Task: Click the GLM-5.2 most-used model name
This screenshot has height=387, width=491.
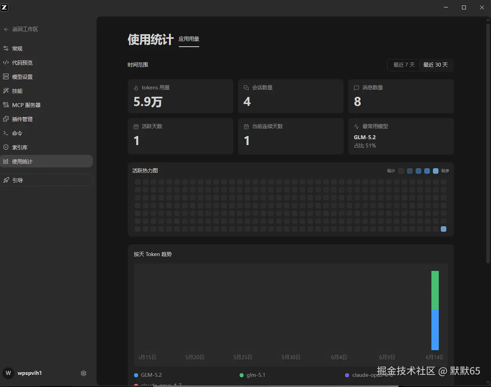Action: (x=365, y=138)
